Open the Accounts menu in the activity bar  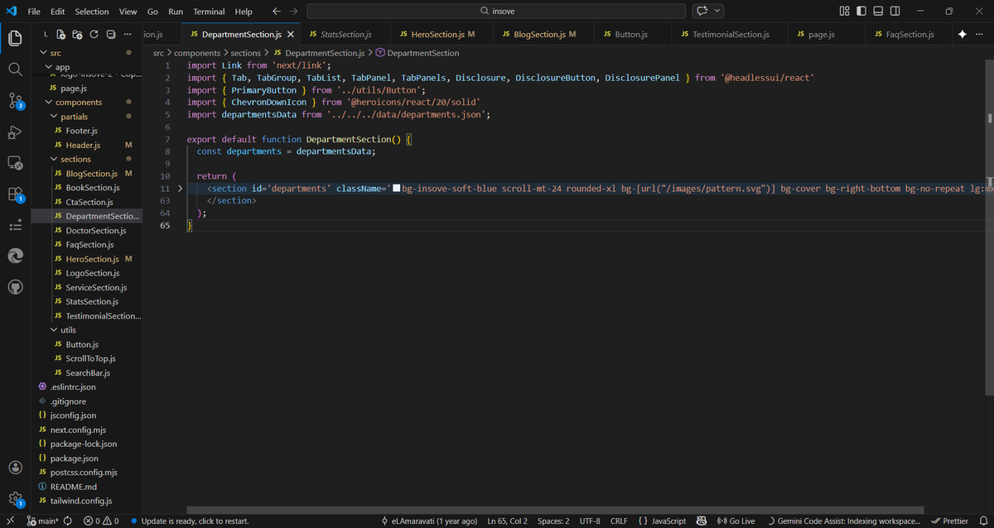[x=15, y=468]
